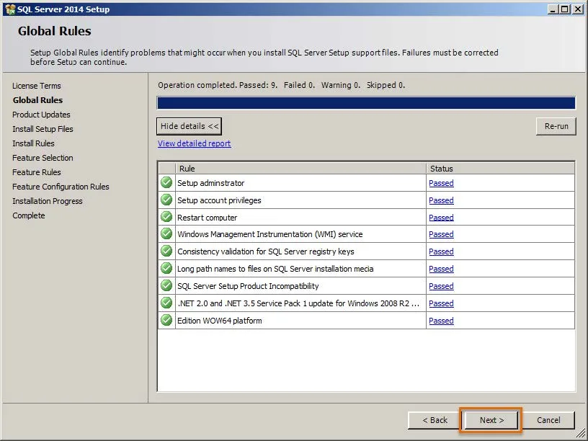Screen dimensions: 588x441
Task: Select Global Rules step in sidebar
Action: [x=37, y=100]
